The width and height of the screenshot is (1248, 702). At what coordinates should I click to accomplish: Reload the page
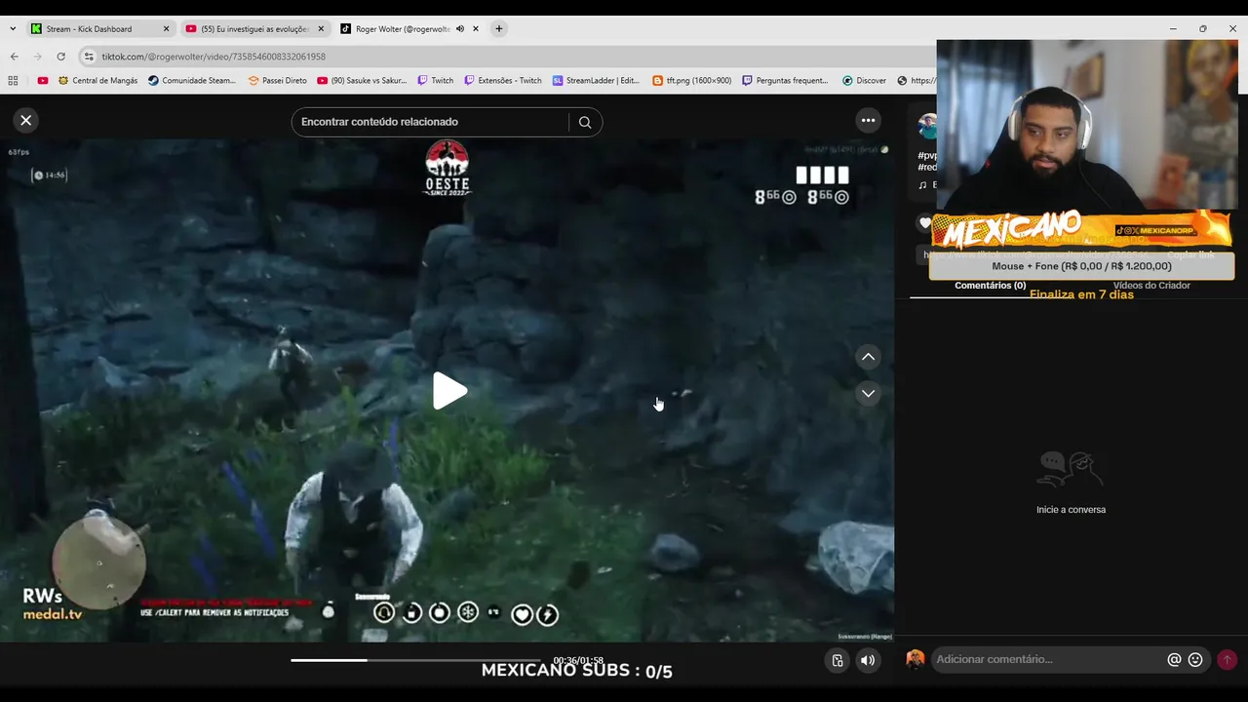coord(60,57)
